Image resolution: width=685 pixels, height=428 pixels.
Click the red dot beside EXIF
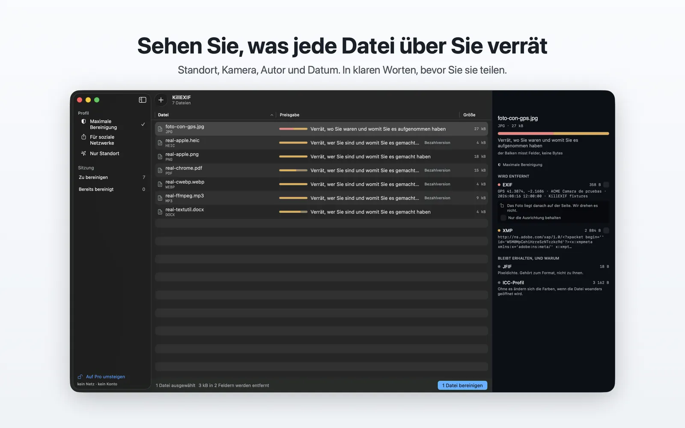499,185
